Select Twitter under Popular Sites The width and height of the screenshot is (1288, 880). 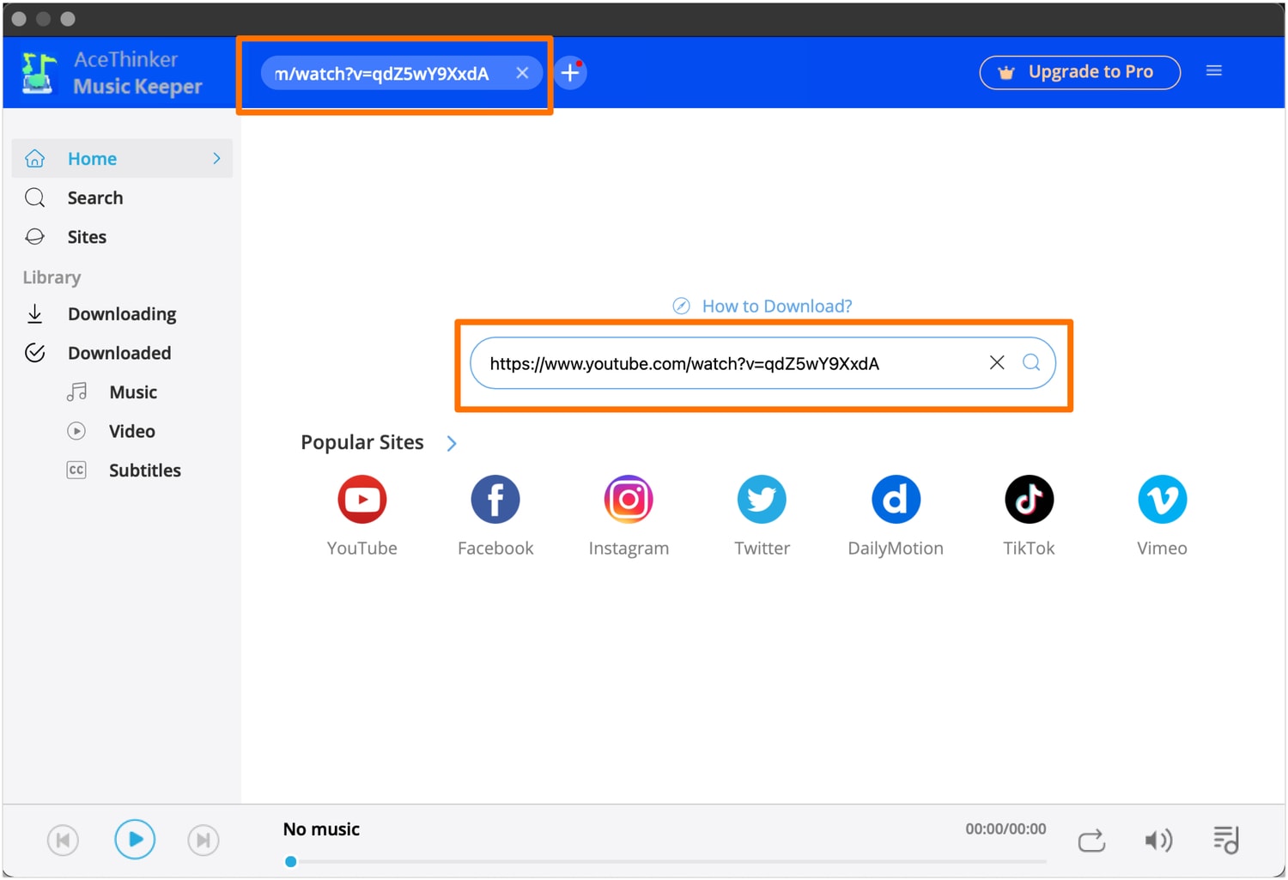pos(762,499)
